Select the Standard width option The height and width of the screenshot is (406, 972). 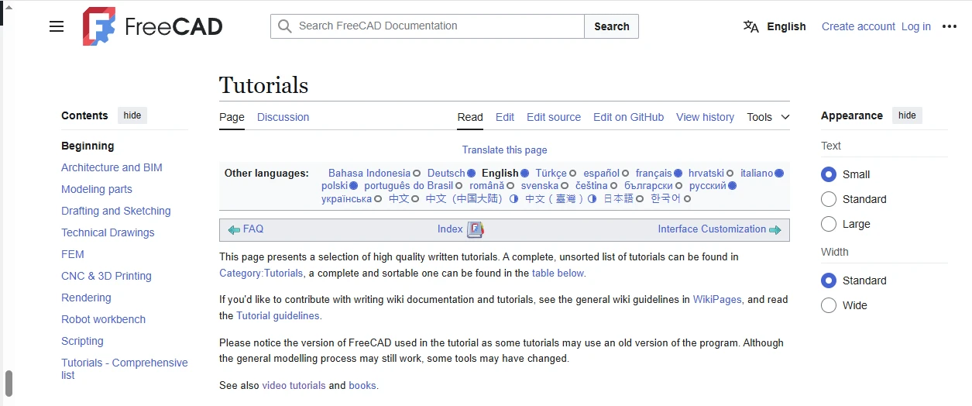click(829, 280)
